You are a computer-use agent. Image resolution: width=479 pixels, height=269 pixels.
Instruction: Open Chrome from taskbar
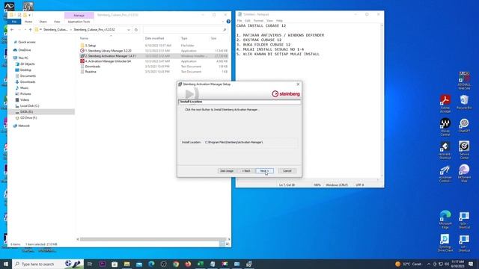point(176,264)
